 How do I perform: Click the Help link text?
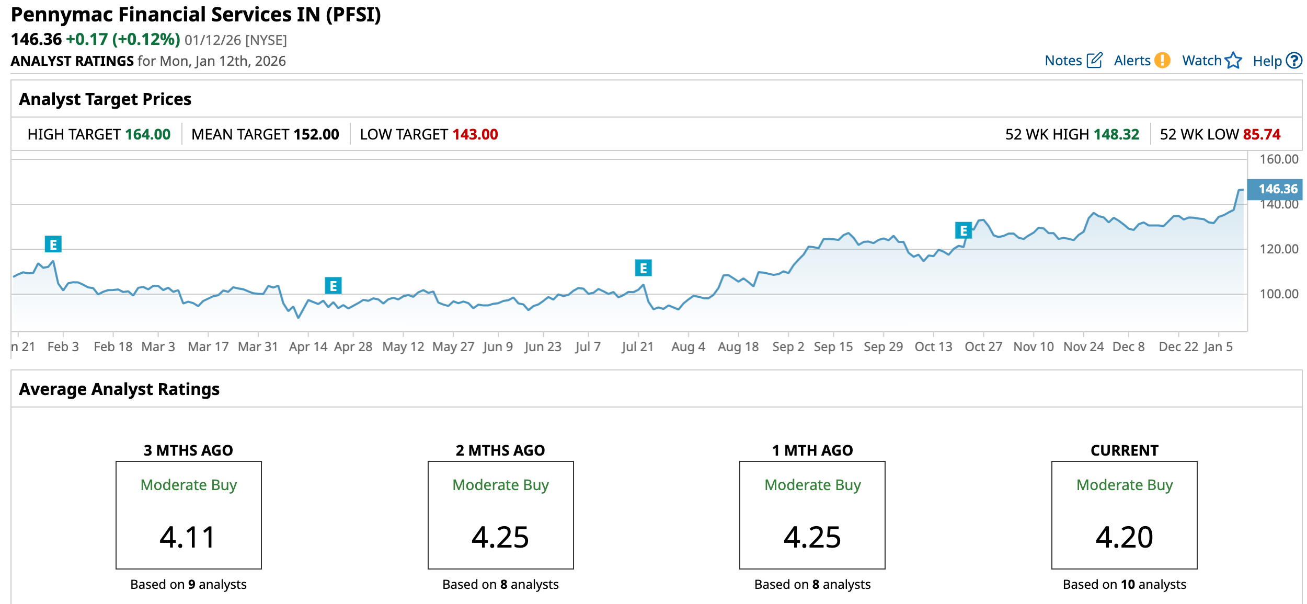click(1267, 61)
